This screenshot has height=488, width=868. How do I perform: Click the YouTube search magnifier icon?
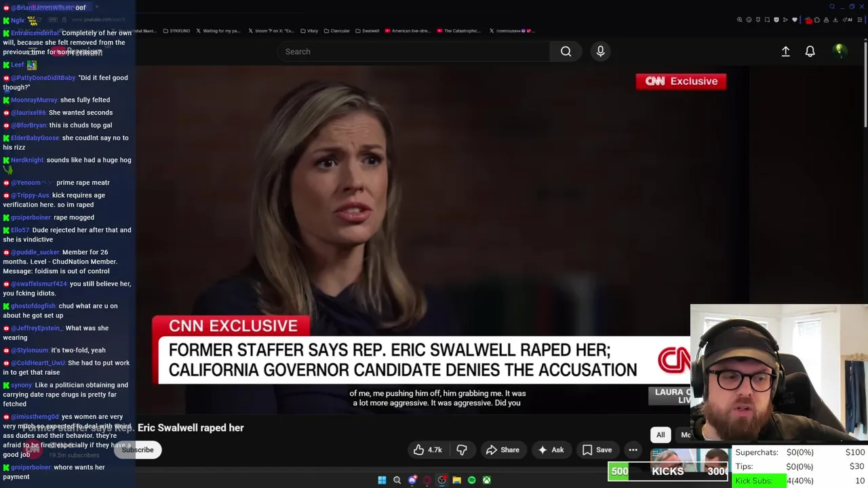(566, 52)
